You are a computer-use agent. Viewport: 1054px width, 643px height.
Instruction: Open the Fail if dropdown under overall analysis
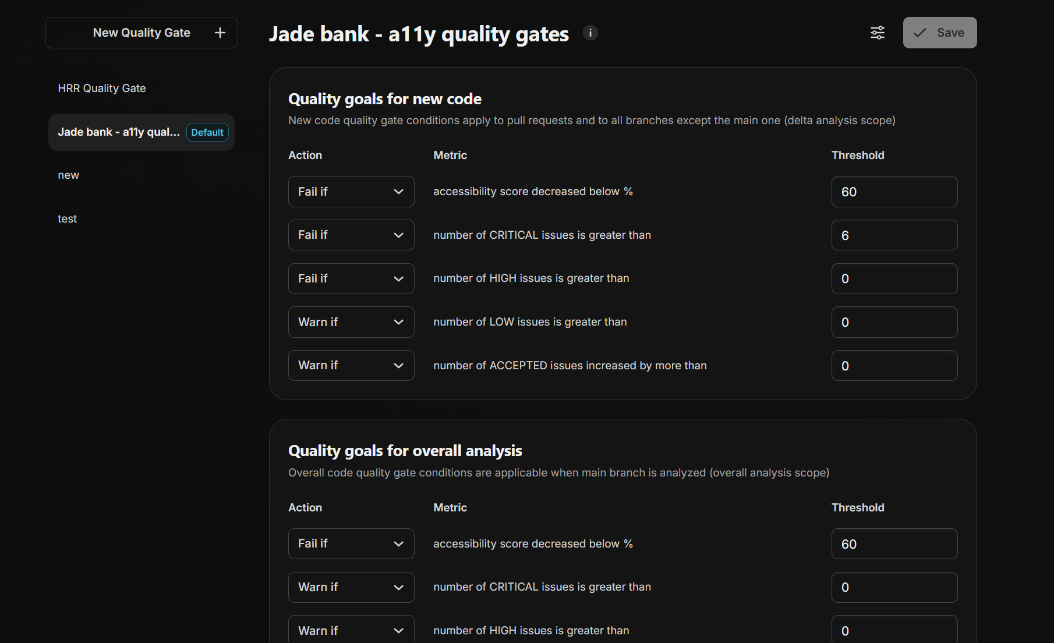(351, 543)
